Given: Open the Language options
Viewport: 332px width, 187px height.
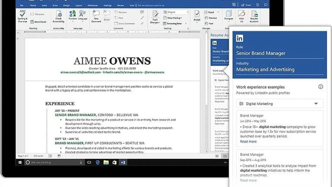Looking at the screenshot, I should coord(82,17).
